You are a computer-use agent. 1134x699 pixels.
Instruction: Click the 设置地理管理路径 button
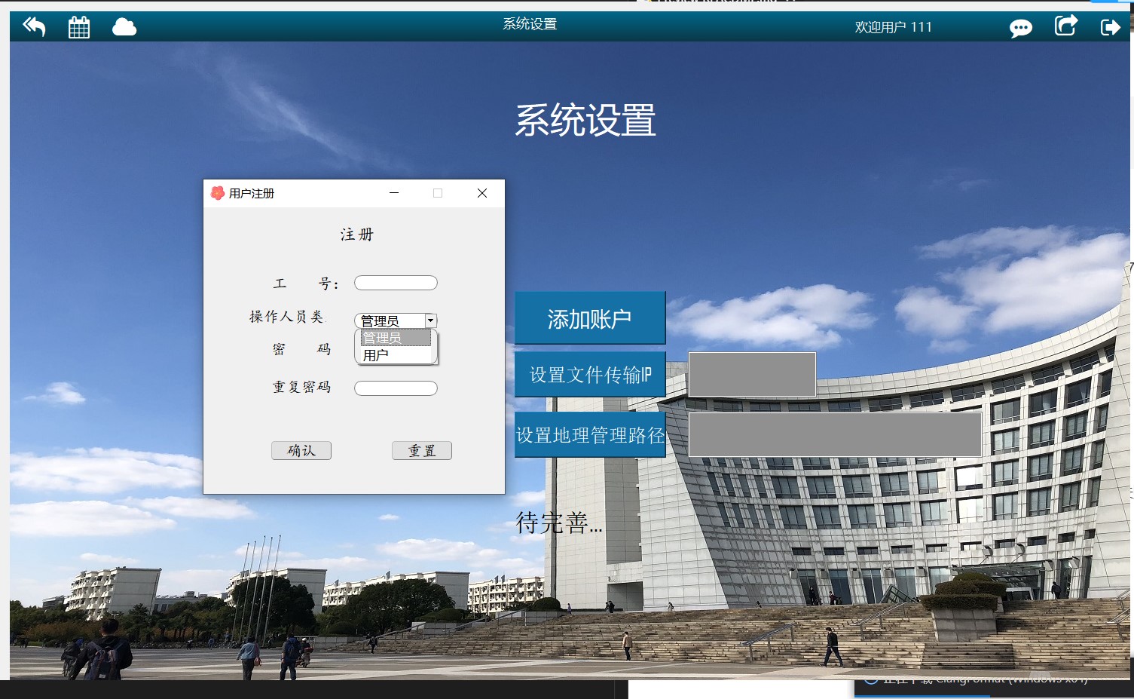pyautogui.click(x=590, y=434)
